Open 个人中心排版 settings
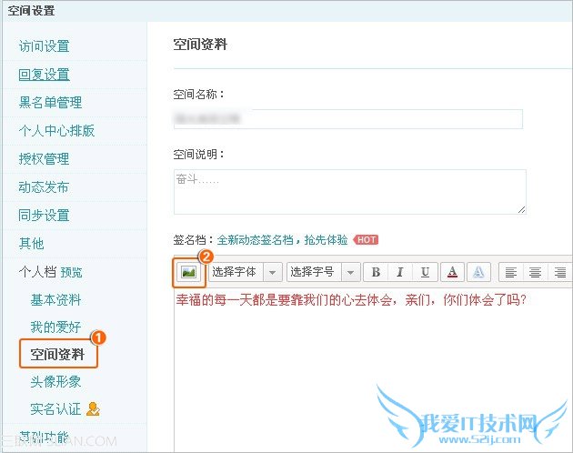Screen dimensions: 573x453 coord(56,131)
